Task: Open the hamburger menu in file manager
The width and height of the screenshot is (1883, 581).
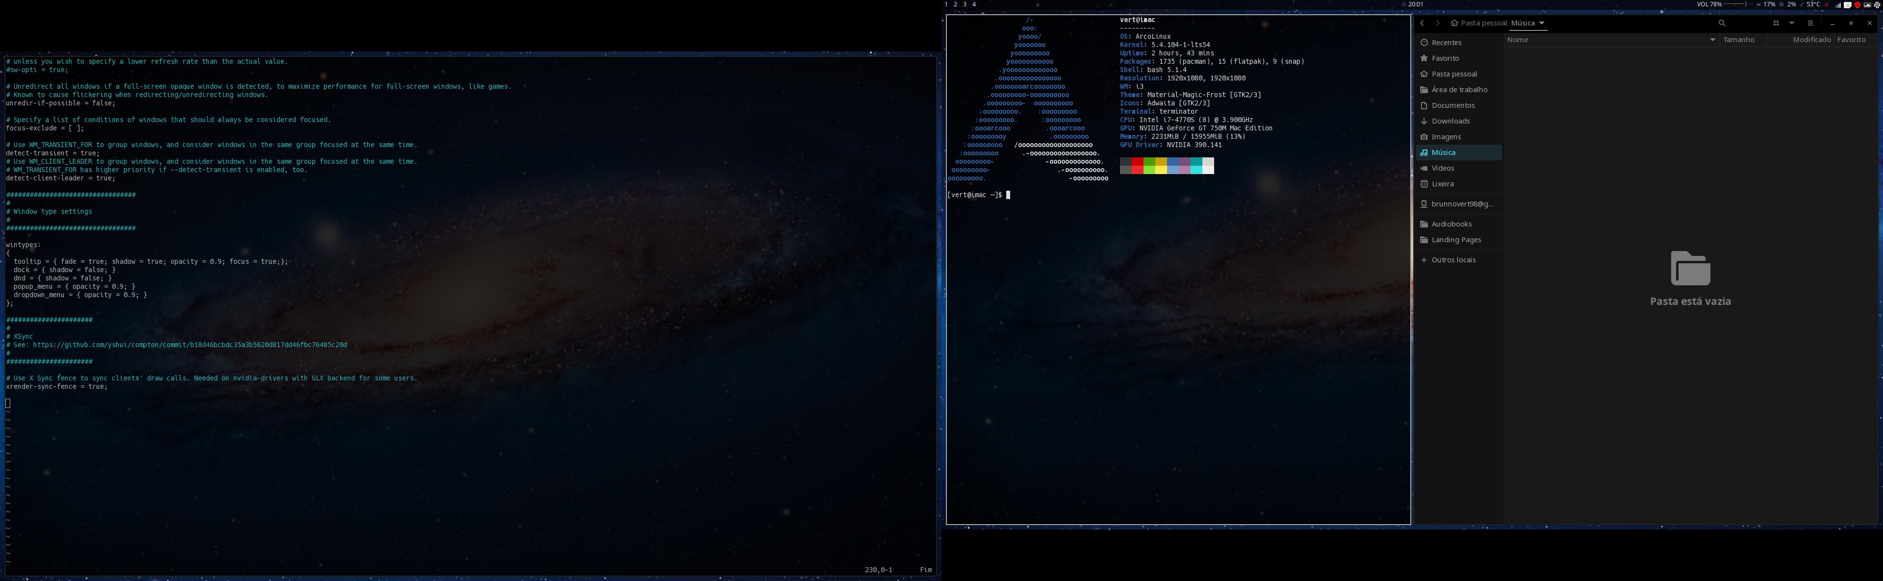Action: tap(1810, 24)
